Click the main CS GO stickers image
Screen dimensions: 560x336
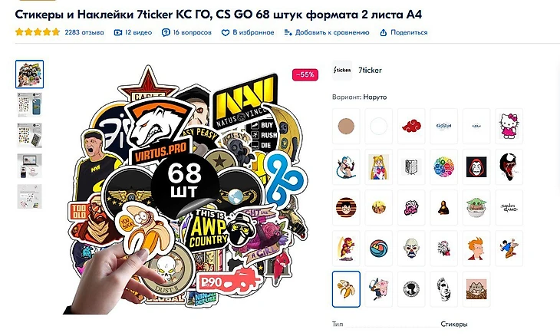point(187,189)
